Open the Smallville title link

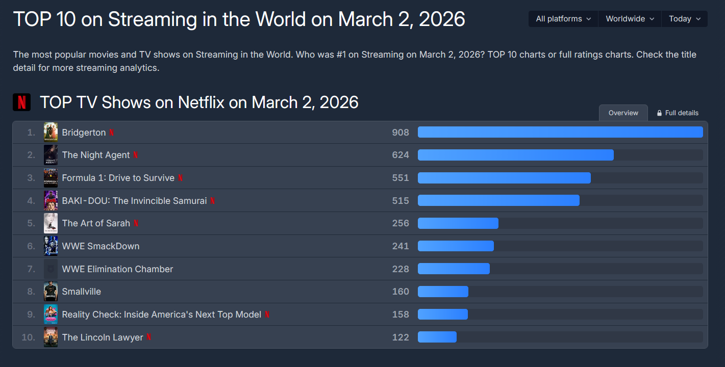coord(81,292)
